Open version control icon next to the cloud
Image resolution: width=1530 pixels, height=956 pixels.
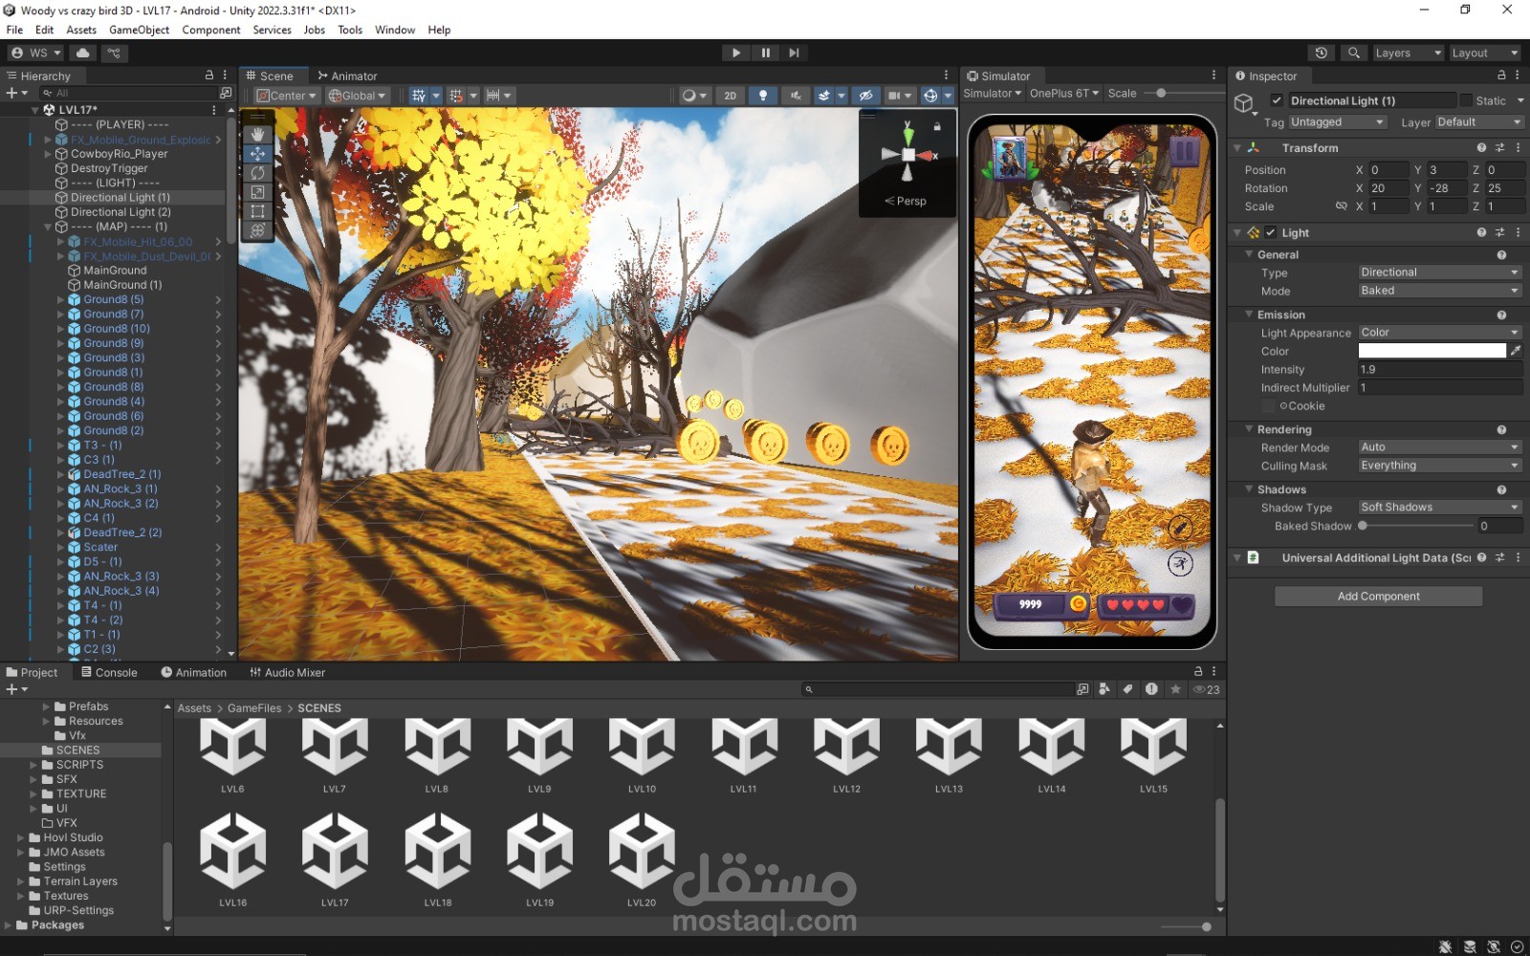(114, 53)
